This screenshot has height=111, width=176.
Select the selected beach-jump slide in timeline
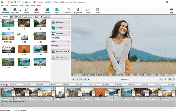(x=60, y=92)
